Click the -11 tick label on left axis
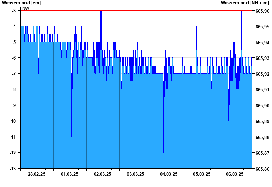Viewport: 272px width, 187px height. (13, 137)
